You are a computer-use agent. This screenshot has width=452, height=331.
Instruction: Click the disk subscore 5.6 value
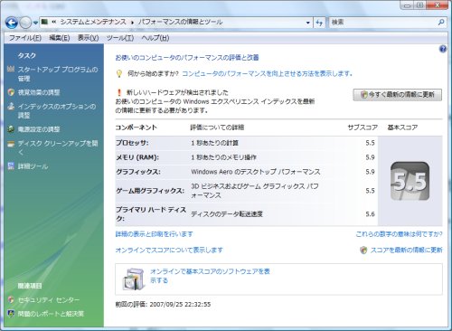click(x=370, y=214)
